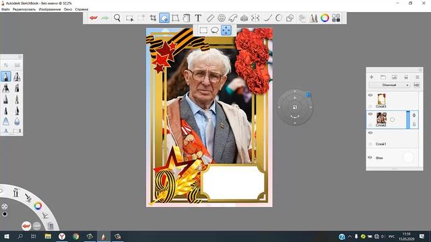Open Yandex Browser from taskbar
This screenshot has height=242, width=431.
click(62, 236)
